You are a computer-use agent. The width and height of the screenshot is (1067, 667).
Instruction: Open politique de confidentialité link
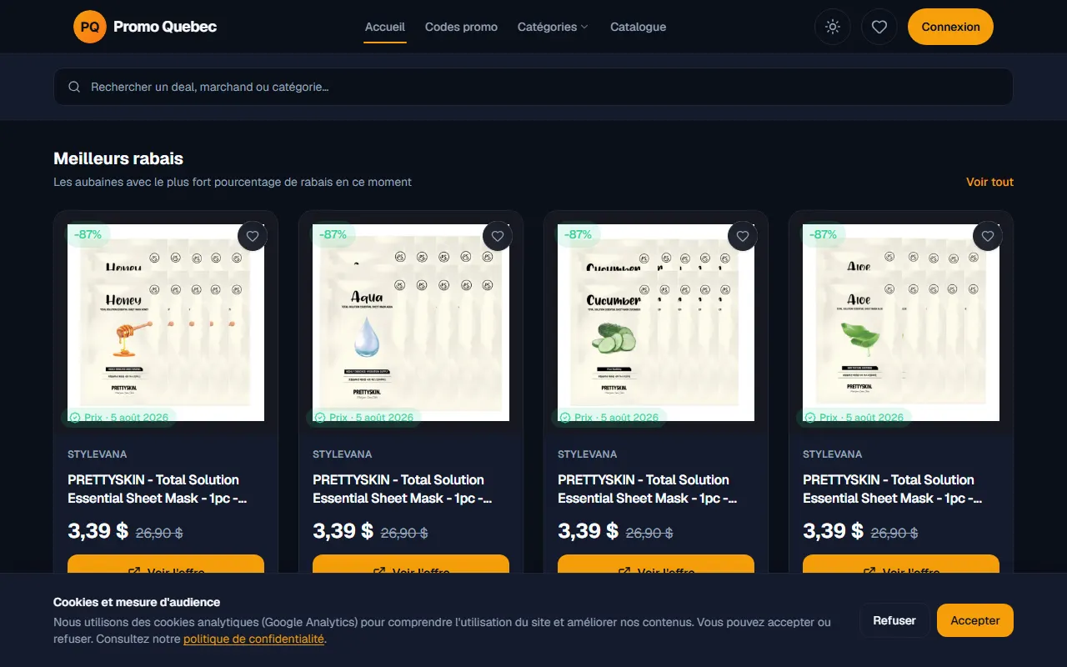pyautogui.click(x=253, y=639)
